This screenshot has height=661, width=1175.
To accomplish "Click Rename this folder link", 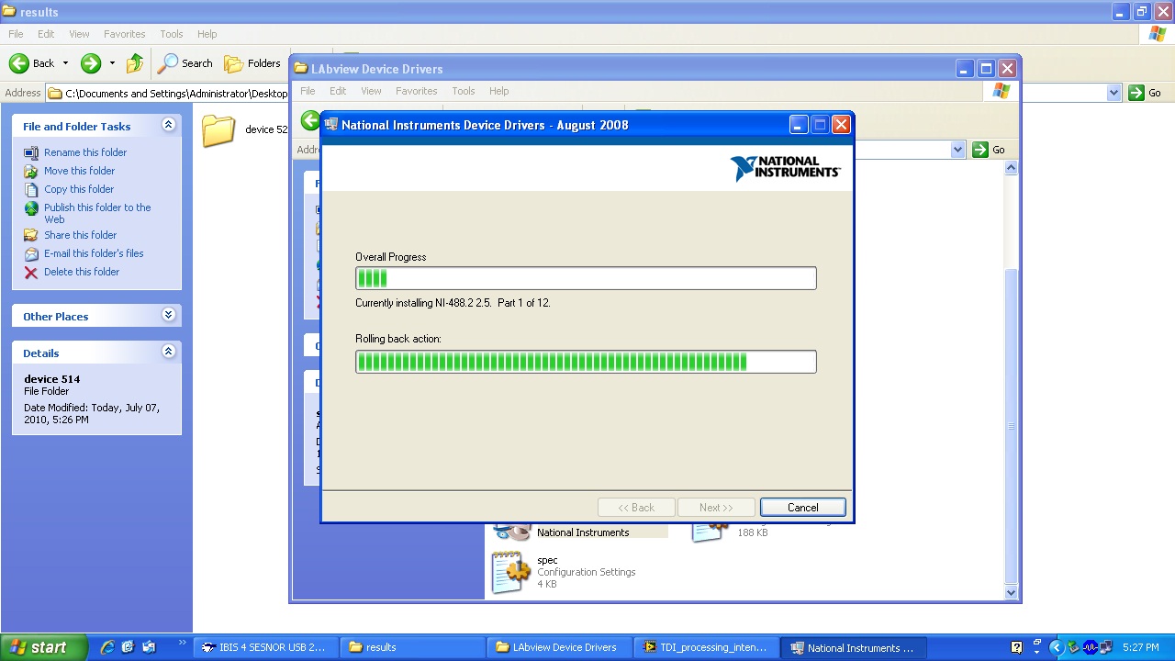I will point(85,152).
